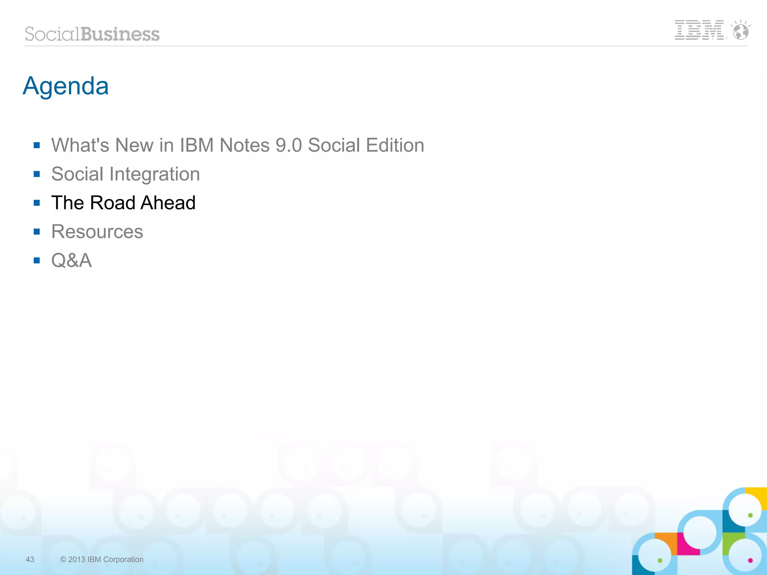Select "What's New in IBM Notes 9.0 Social Edition"
The image size is (767, 575).
(x=238, y=145)
